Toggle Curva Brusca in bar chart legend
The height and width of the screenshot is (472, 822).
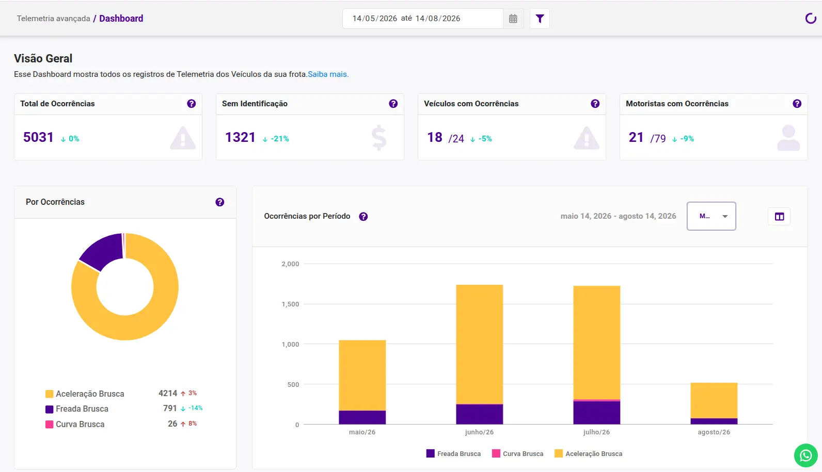518,454
